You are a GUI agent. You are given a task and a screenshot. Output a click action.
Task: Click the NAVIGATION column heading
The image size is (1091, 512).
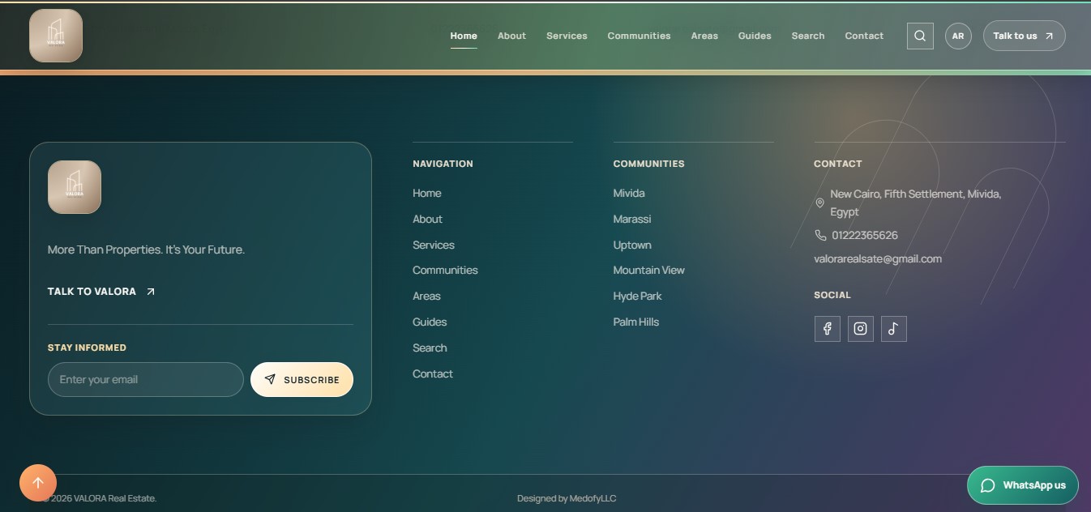[x=443, y=164]
